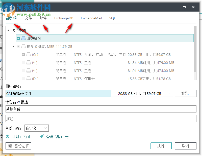The width and height of the screenshot is (202, 156).
Task: Click the clock icon beside 计划：关闭
Action: [8, 137]
